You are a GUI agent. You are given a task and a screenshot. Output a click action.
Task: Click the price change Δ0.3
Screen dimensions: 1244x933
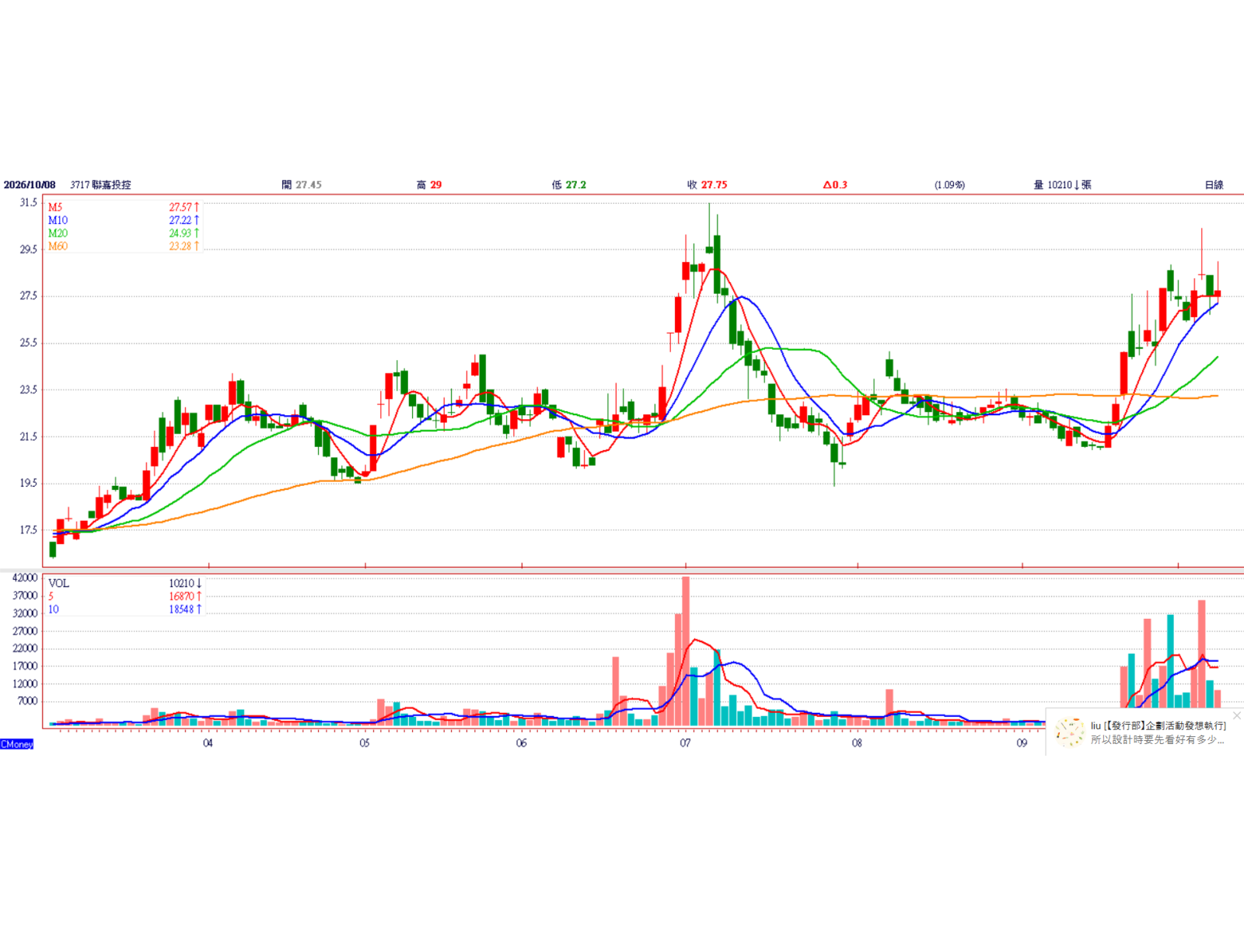[835, 185]
